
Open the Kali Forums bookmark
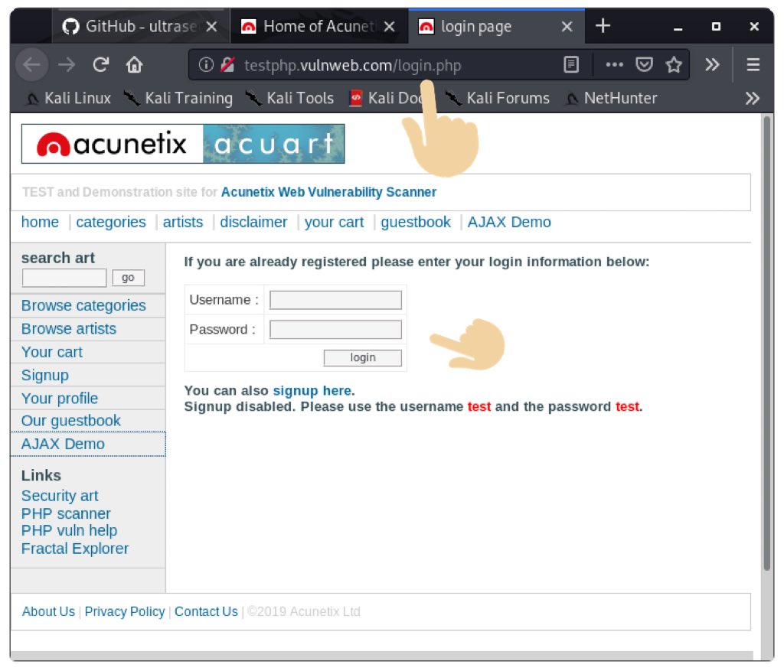[497, 98]
